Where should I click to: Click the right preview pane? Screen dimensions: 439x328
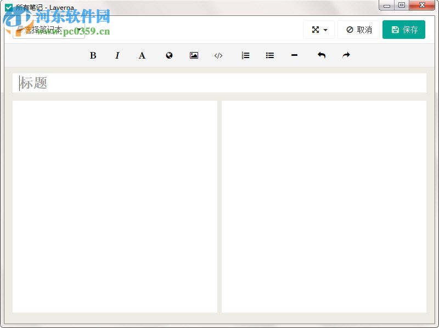click(x=324, y=206)
